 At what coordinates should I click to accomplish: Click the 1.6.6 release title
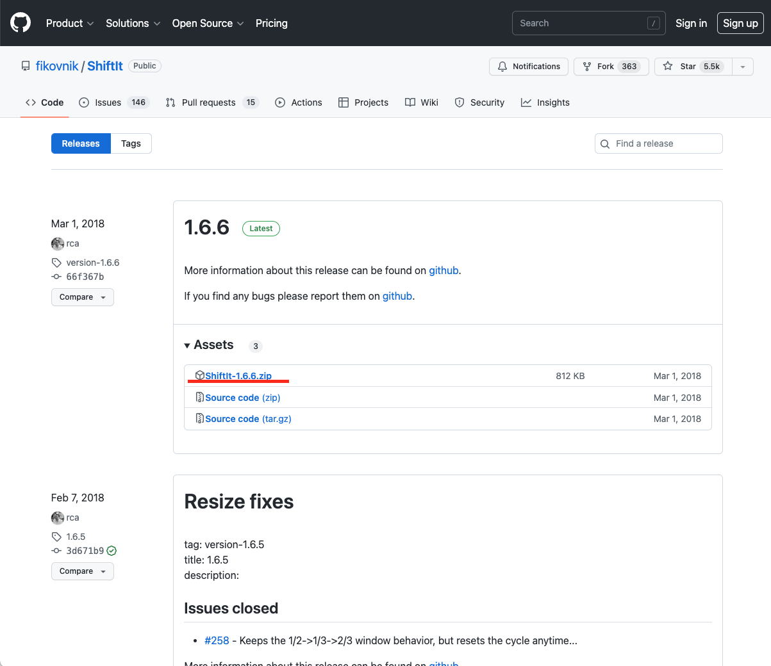(207, 227)
